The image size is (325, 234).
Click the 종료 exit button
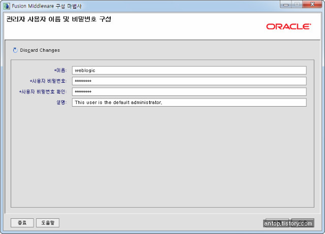pyautogui.click(x=22, y=223)
